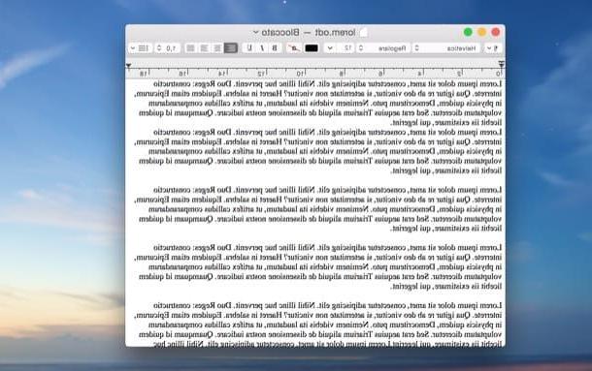The image size is (592, 371).
Task: Click the ruler at the 6 mark
Action: (x=381, y=74)
